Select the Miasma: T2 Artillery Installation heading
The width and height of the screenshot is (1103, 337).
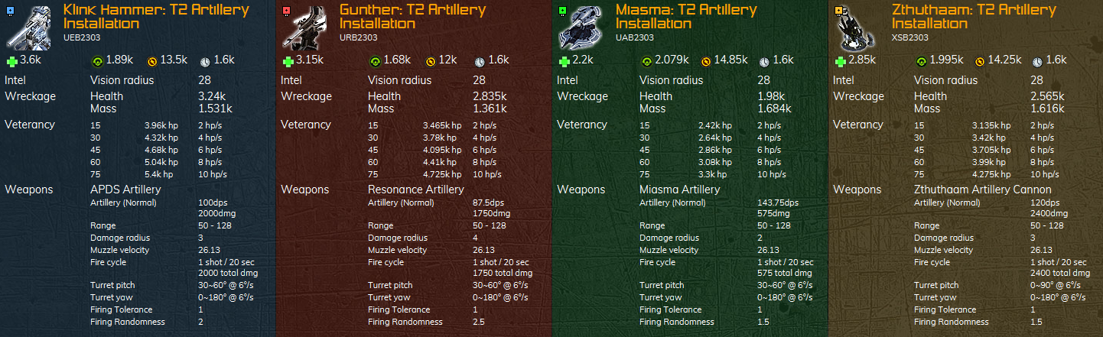click(x=686, y=17)
